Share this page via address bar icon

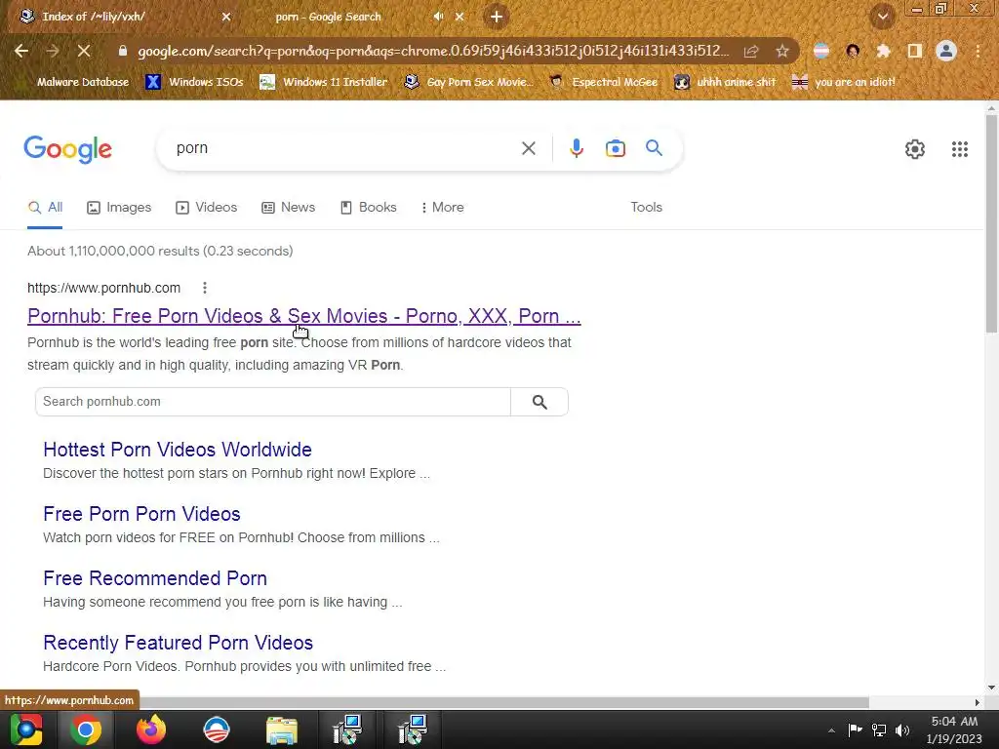click(751, 51)
